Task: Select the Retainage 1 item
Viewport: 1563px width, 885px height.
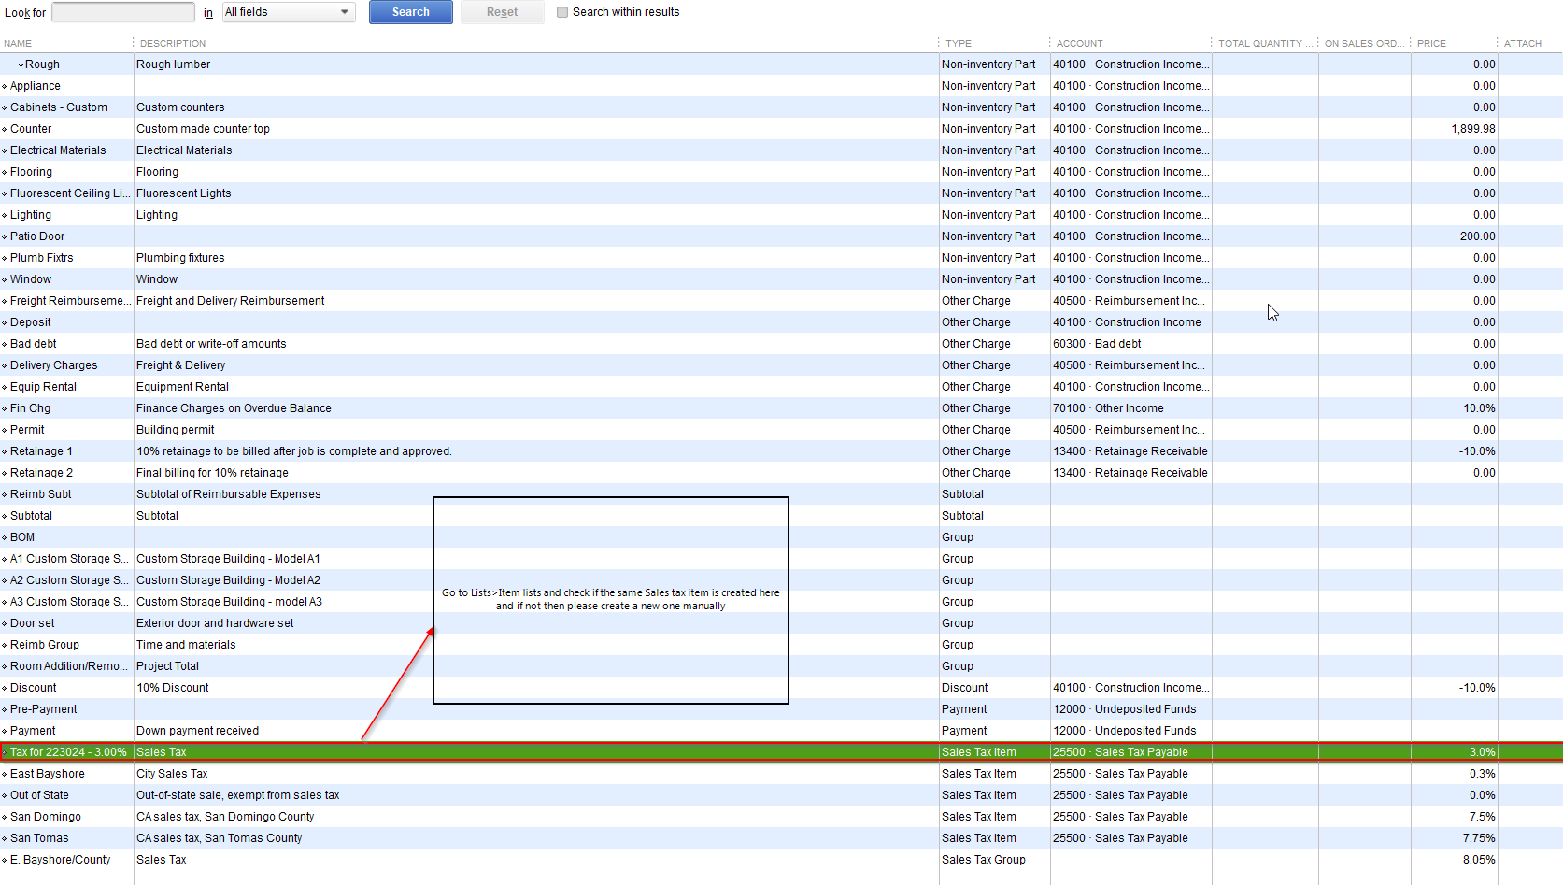Action: click(x=41, y=451)
